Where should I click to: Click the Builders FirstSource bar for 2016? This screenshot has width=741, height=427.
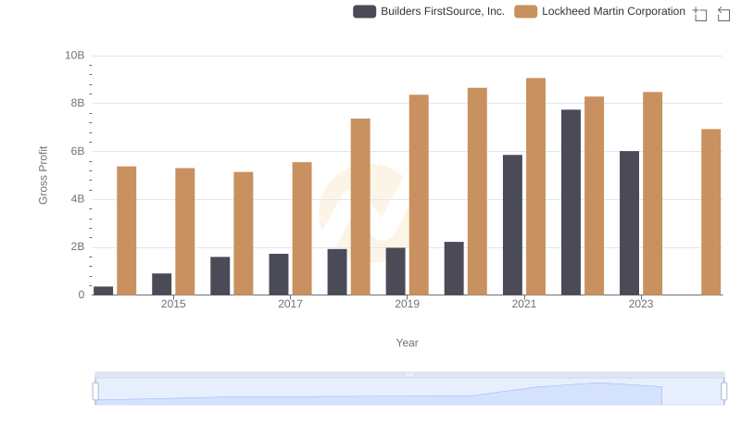220,276
